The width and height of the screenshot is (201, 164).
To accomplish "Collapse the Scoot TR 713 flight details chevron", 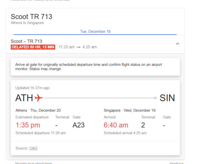I will click(x=178, y=44).
